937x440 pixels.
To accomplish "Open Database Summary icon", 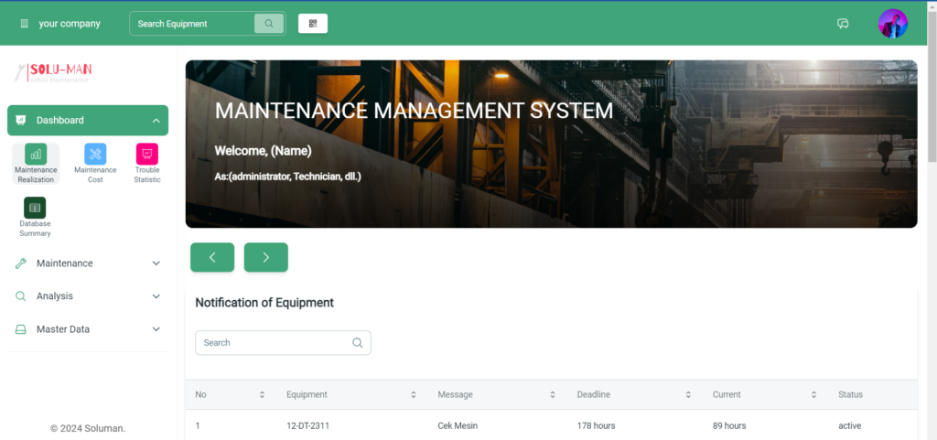I will [35, 208].
